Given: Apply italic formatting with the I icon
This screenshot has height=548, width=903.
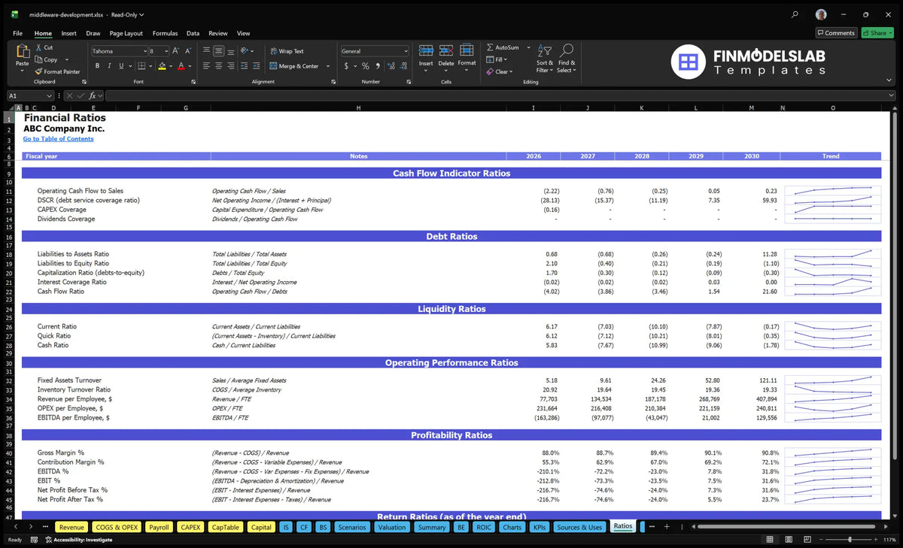Looking at the screenshot, I should pyautogui.click(x=108, y=66).
